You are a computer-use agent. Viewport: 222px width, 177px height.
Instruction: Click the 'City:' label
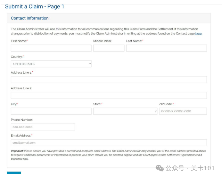pos(14,104)
